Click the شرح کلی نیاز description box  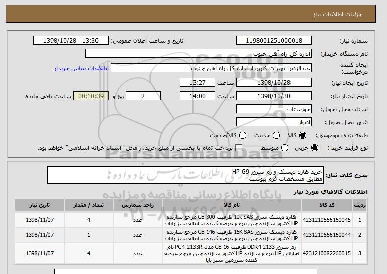pos(185,175)
